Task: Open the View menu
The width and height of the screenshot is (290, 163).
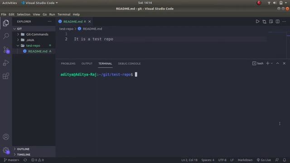Action: (36, 14)
